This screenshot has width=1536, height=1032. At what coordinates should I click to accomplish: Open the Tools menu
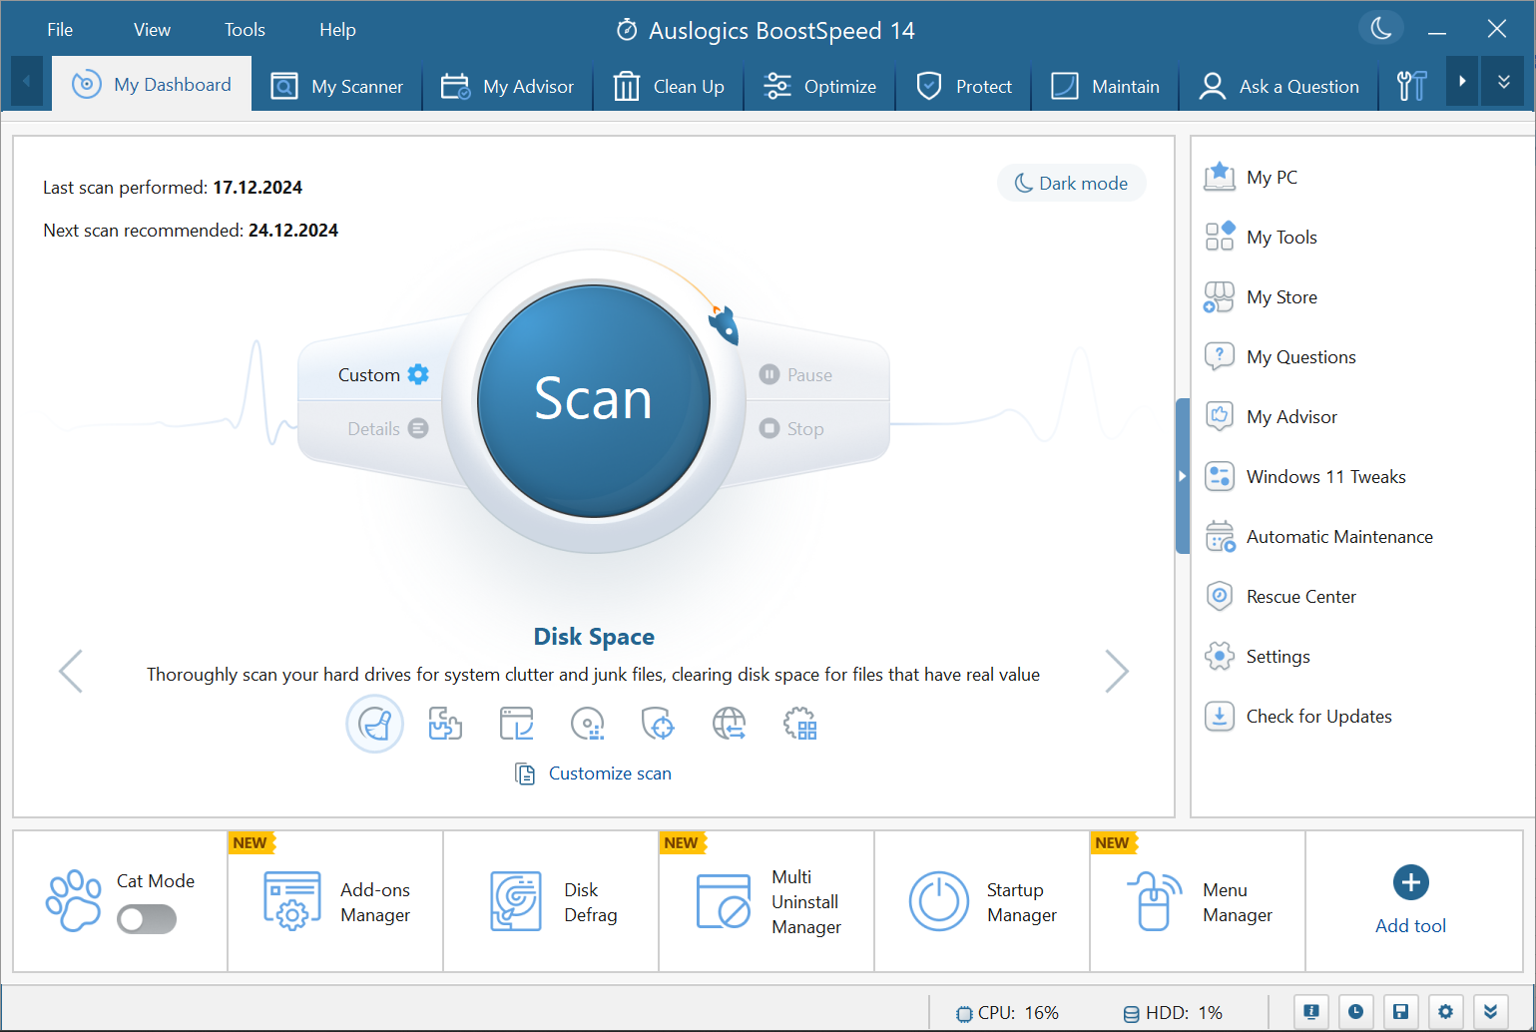click(245, 30)
